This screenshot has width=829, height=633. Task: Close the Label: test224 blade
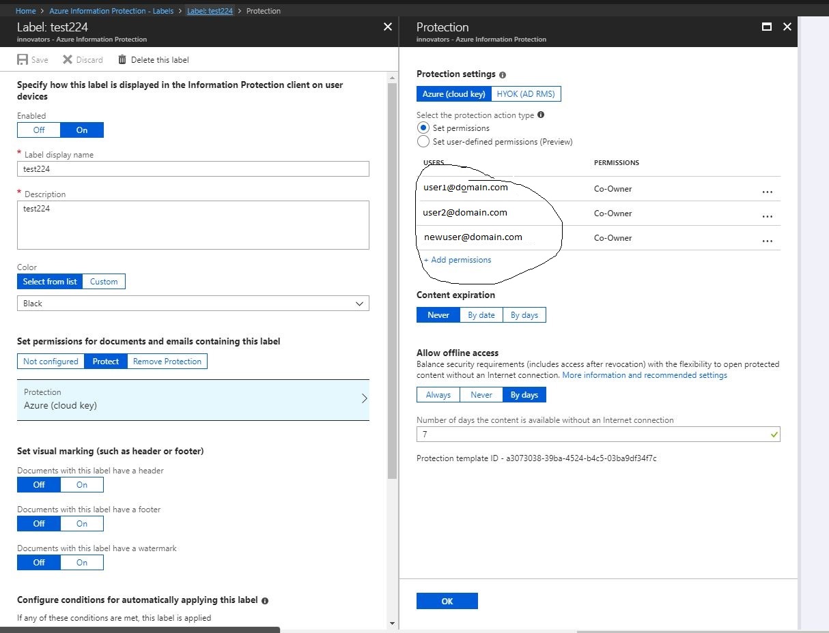[x=388, y=27]
